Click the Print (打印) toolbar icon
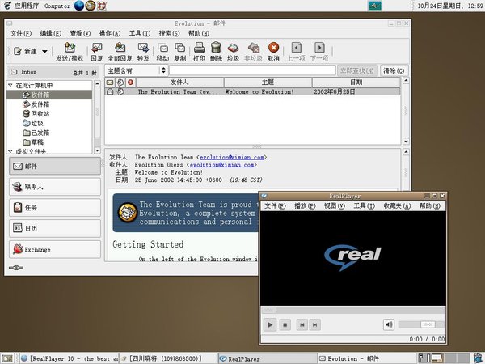485x364 pixels. tap(198, 49)
